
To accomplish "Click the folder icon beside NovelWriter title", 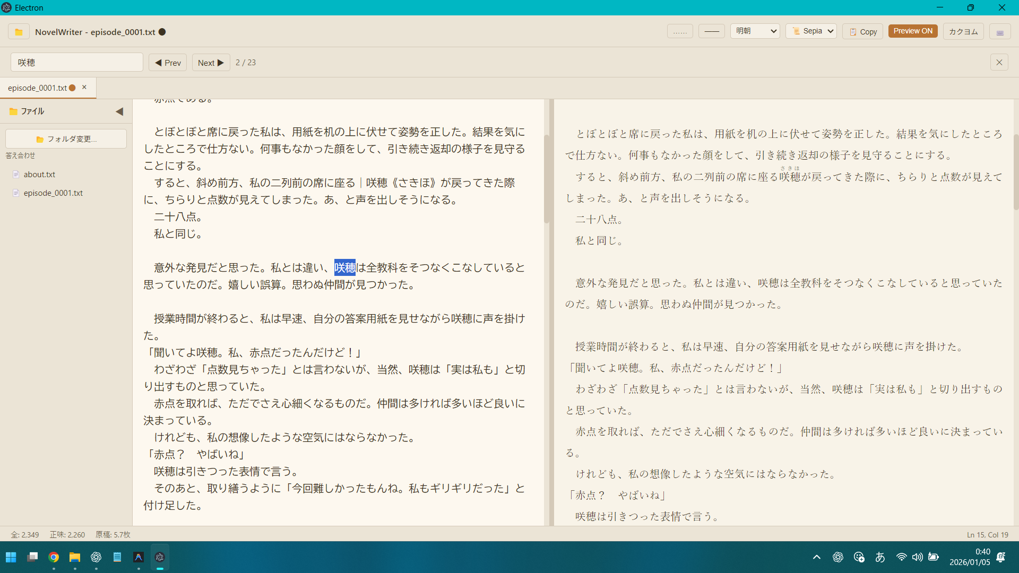I will (19, 32).
